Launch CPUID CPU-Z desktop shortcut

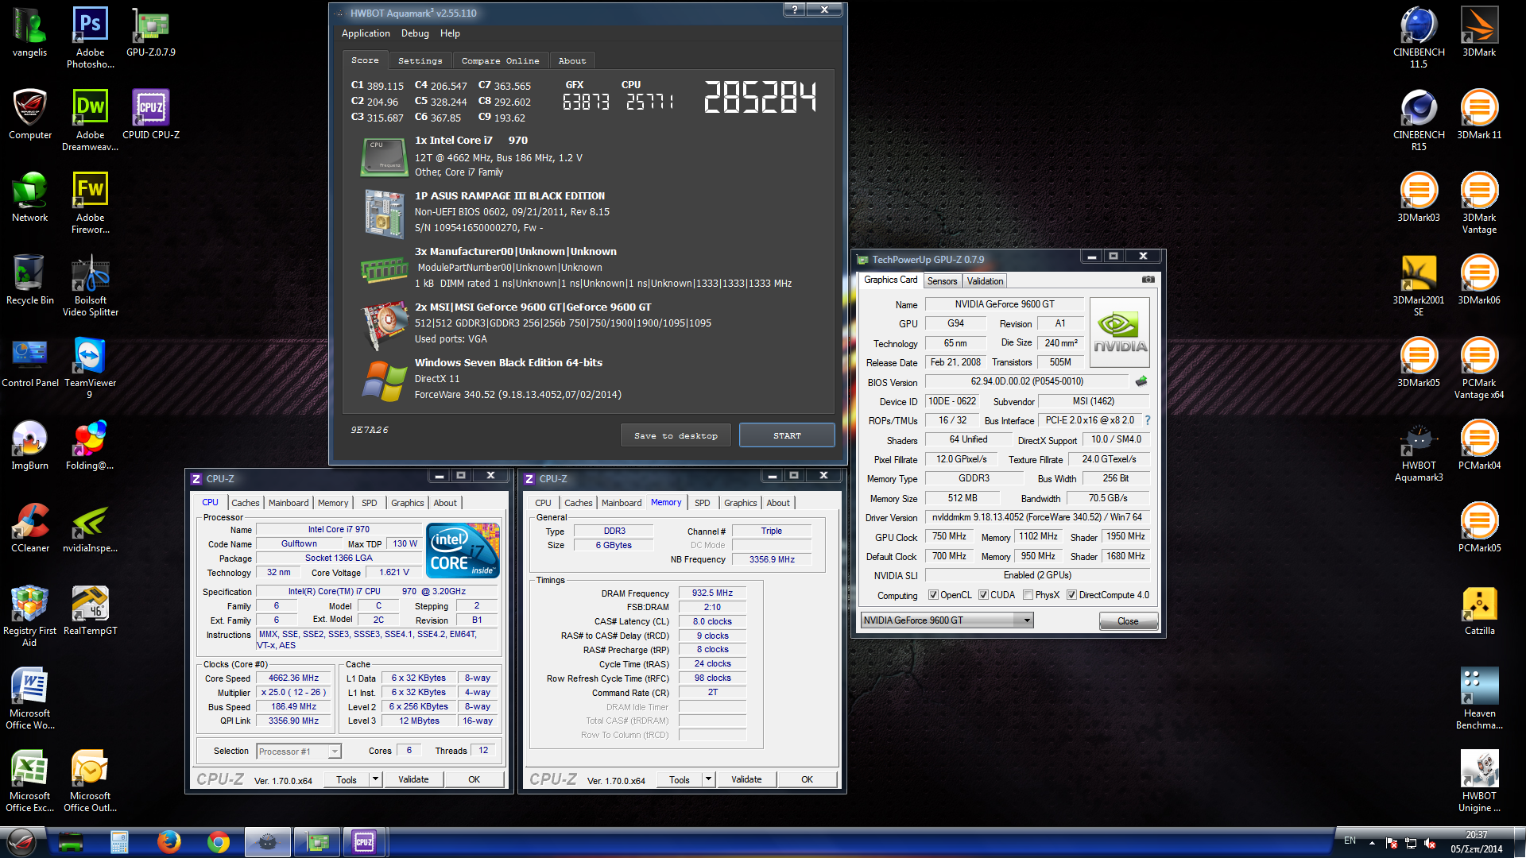point(151,115)
